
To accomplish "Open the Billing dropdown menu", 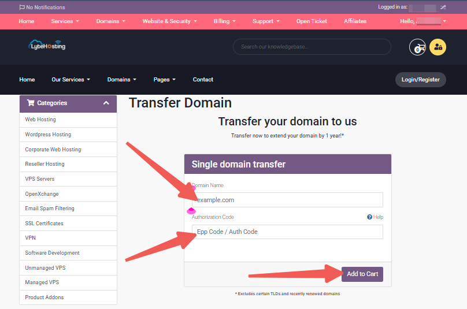I will [225, 21].
